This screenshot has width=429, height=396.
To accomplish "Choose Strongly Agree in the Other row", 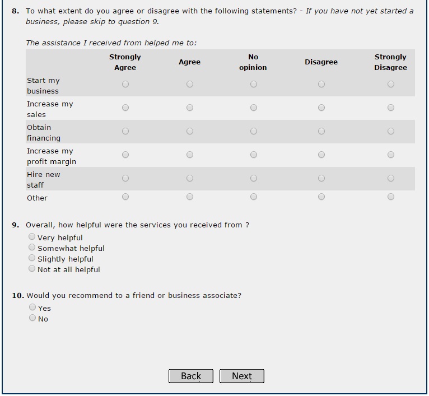I will (x=125, y=197).
